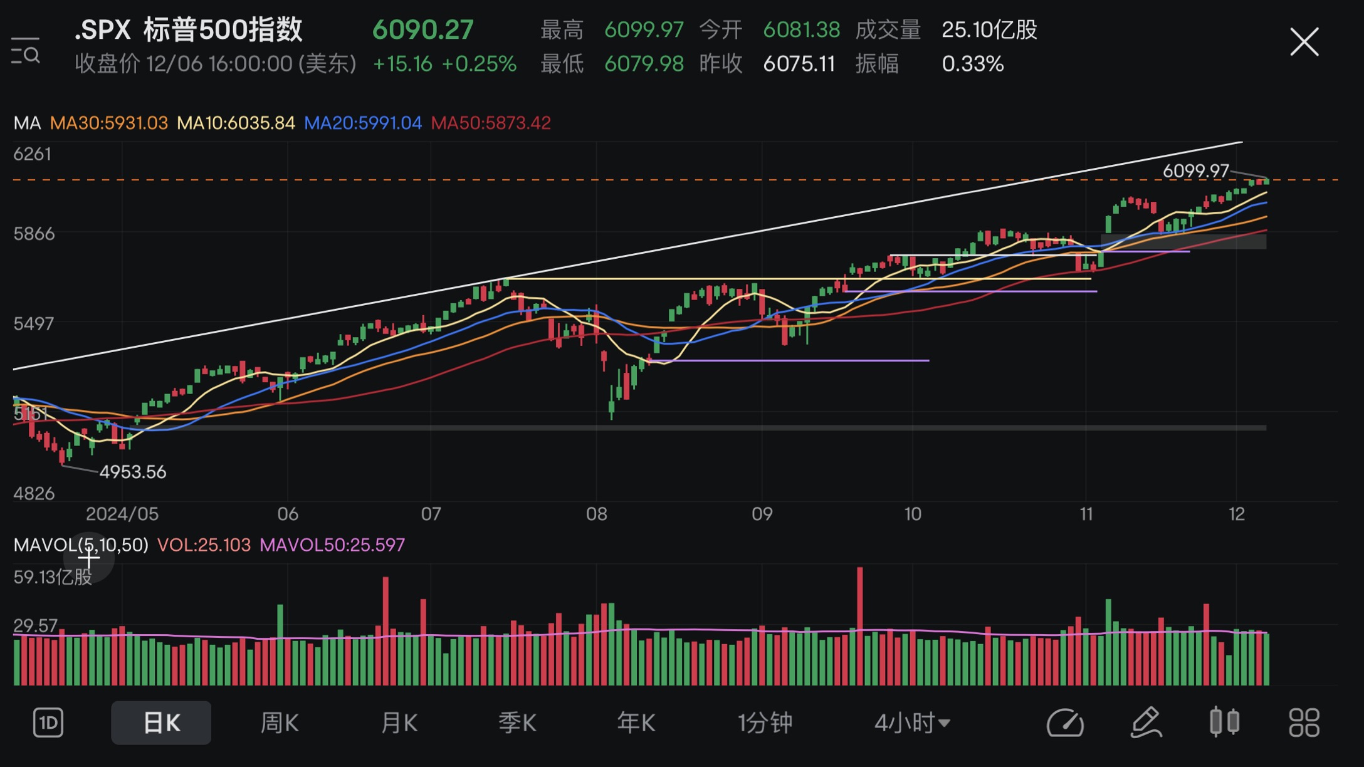Viewport: 1364px width, 767px height.
Task: Tap the 1D intraday chart icon
Action: (48, 723)
